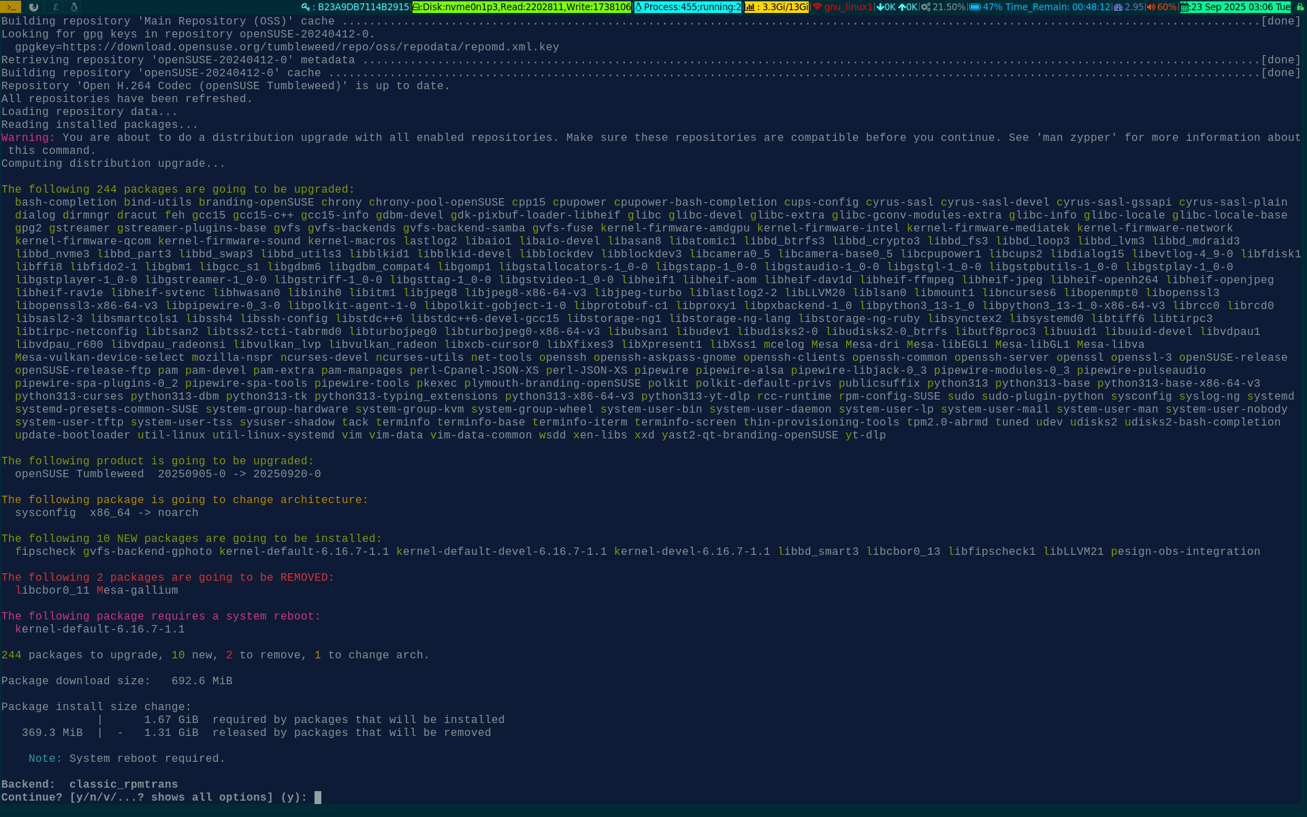Click the 'product is going to be upgraded' heading
This screenshot has height=817, width=1307.
[157, 461]
